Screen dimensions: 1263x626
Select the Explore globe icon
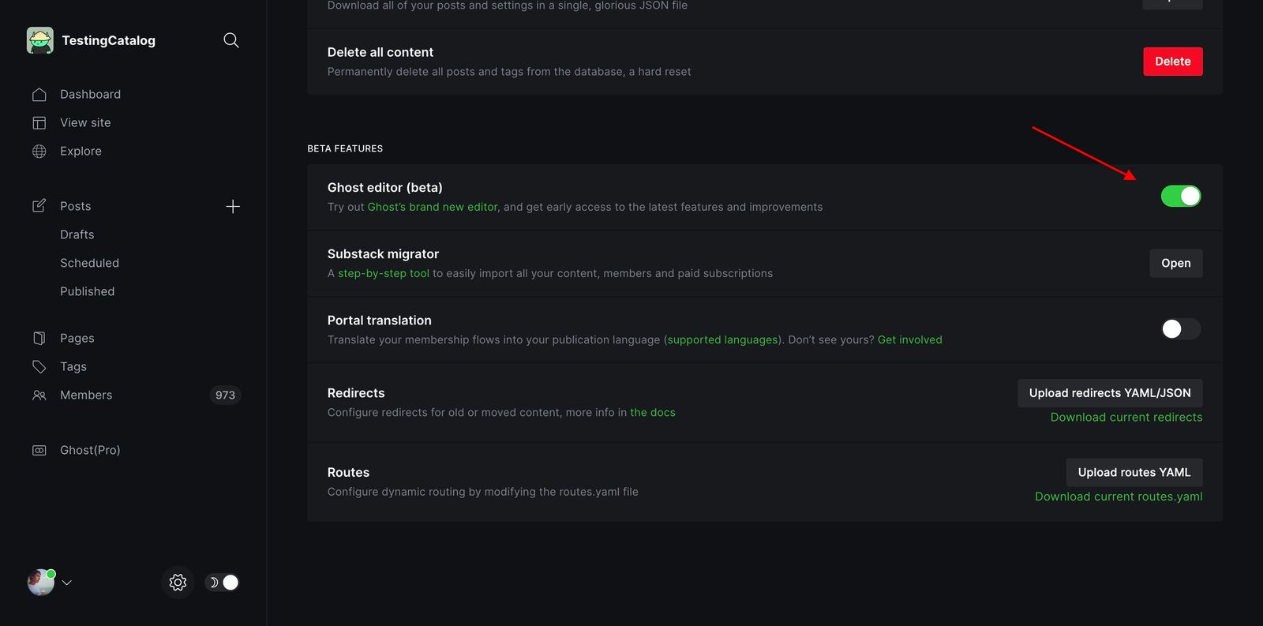click(x=39, y=151)
